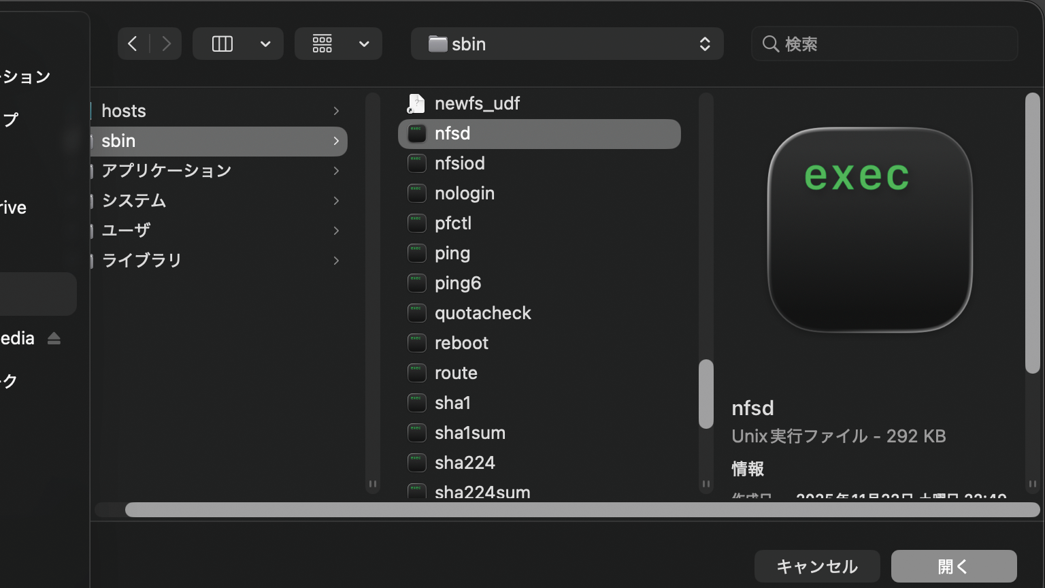1045x588 pixels.
Task: Open the grid grouping options icon
Action: point(322,44)
